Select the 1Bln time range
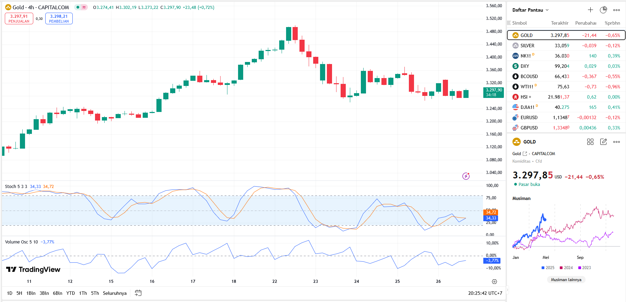The image size is (626, 302). pos(31,293)
